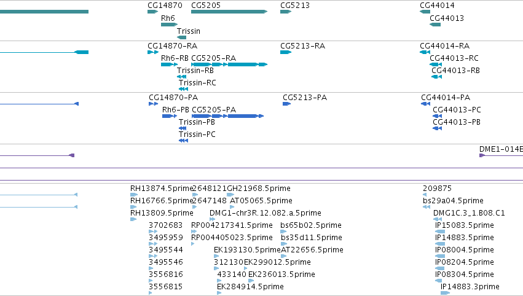The image size is (523, 296).
Task: Click EST RP004405023.5prime
Action: click(x=232, y=238)
